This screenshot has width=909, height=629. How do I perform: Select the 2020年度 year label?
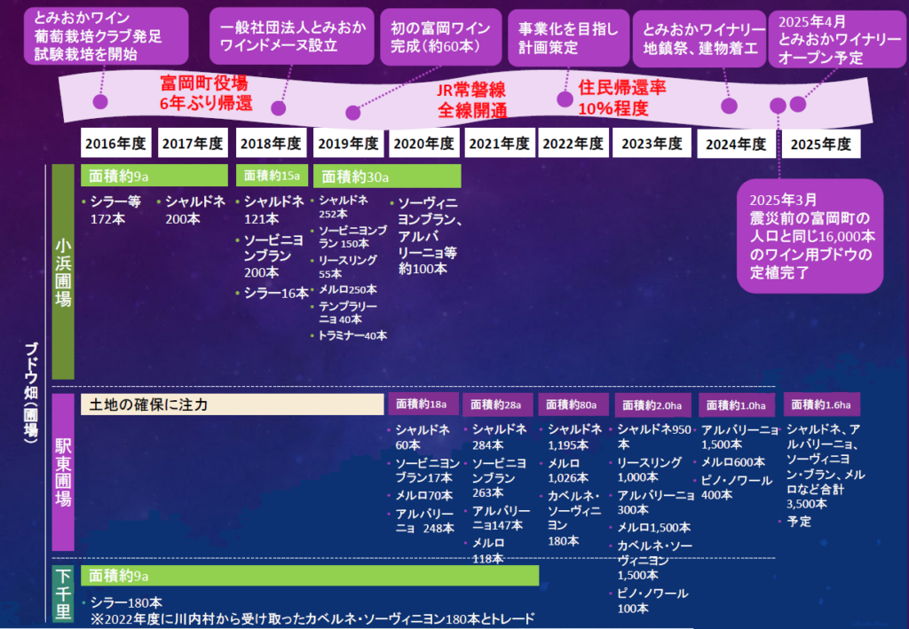(424, 143)
